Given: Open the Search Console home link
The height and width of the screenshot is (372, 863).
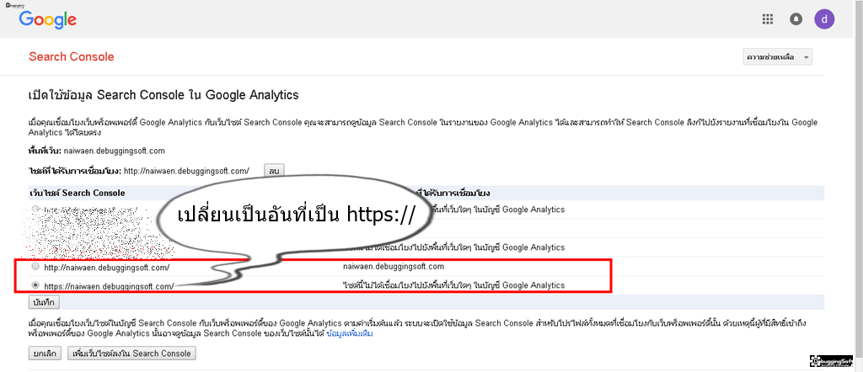Looking at the screenshot, I should 72,56.
